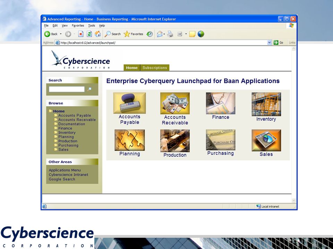Click the scrollbar up arrow
The width and height of the screenshot is (333, 249).
point(294,48)
